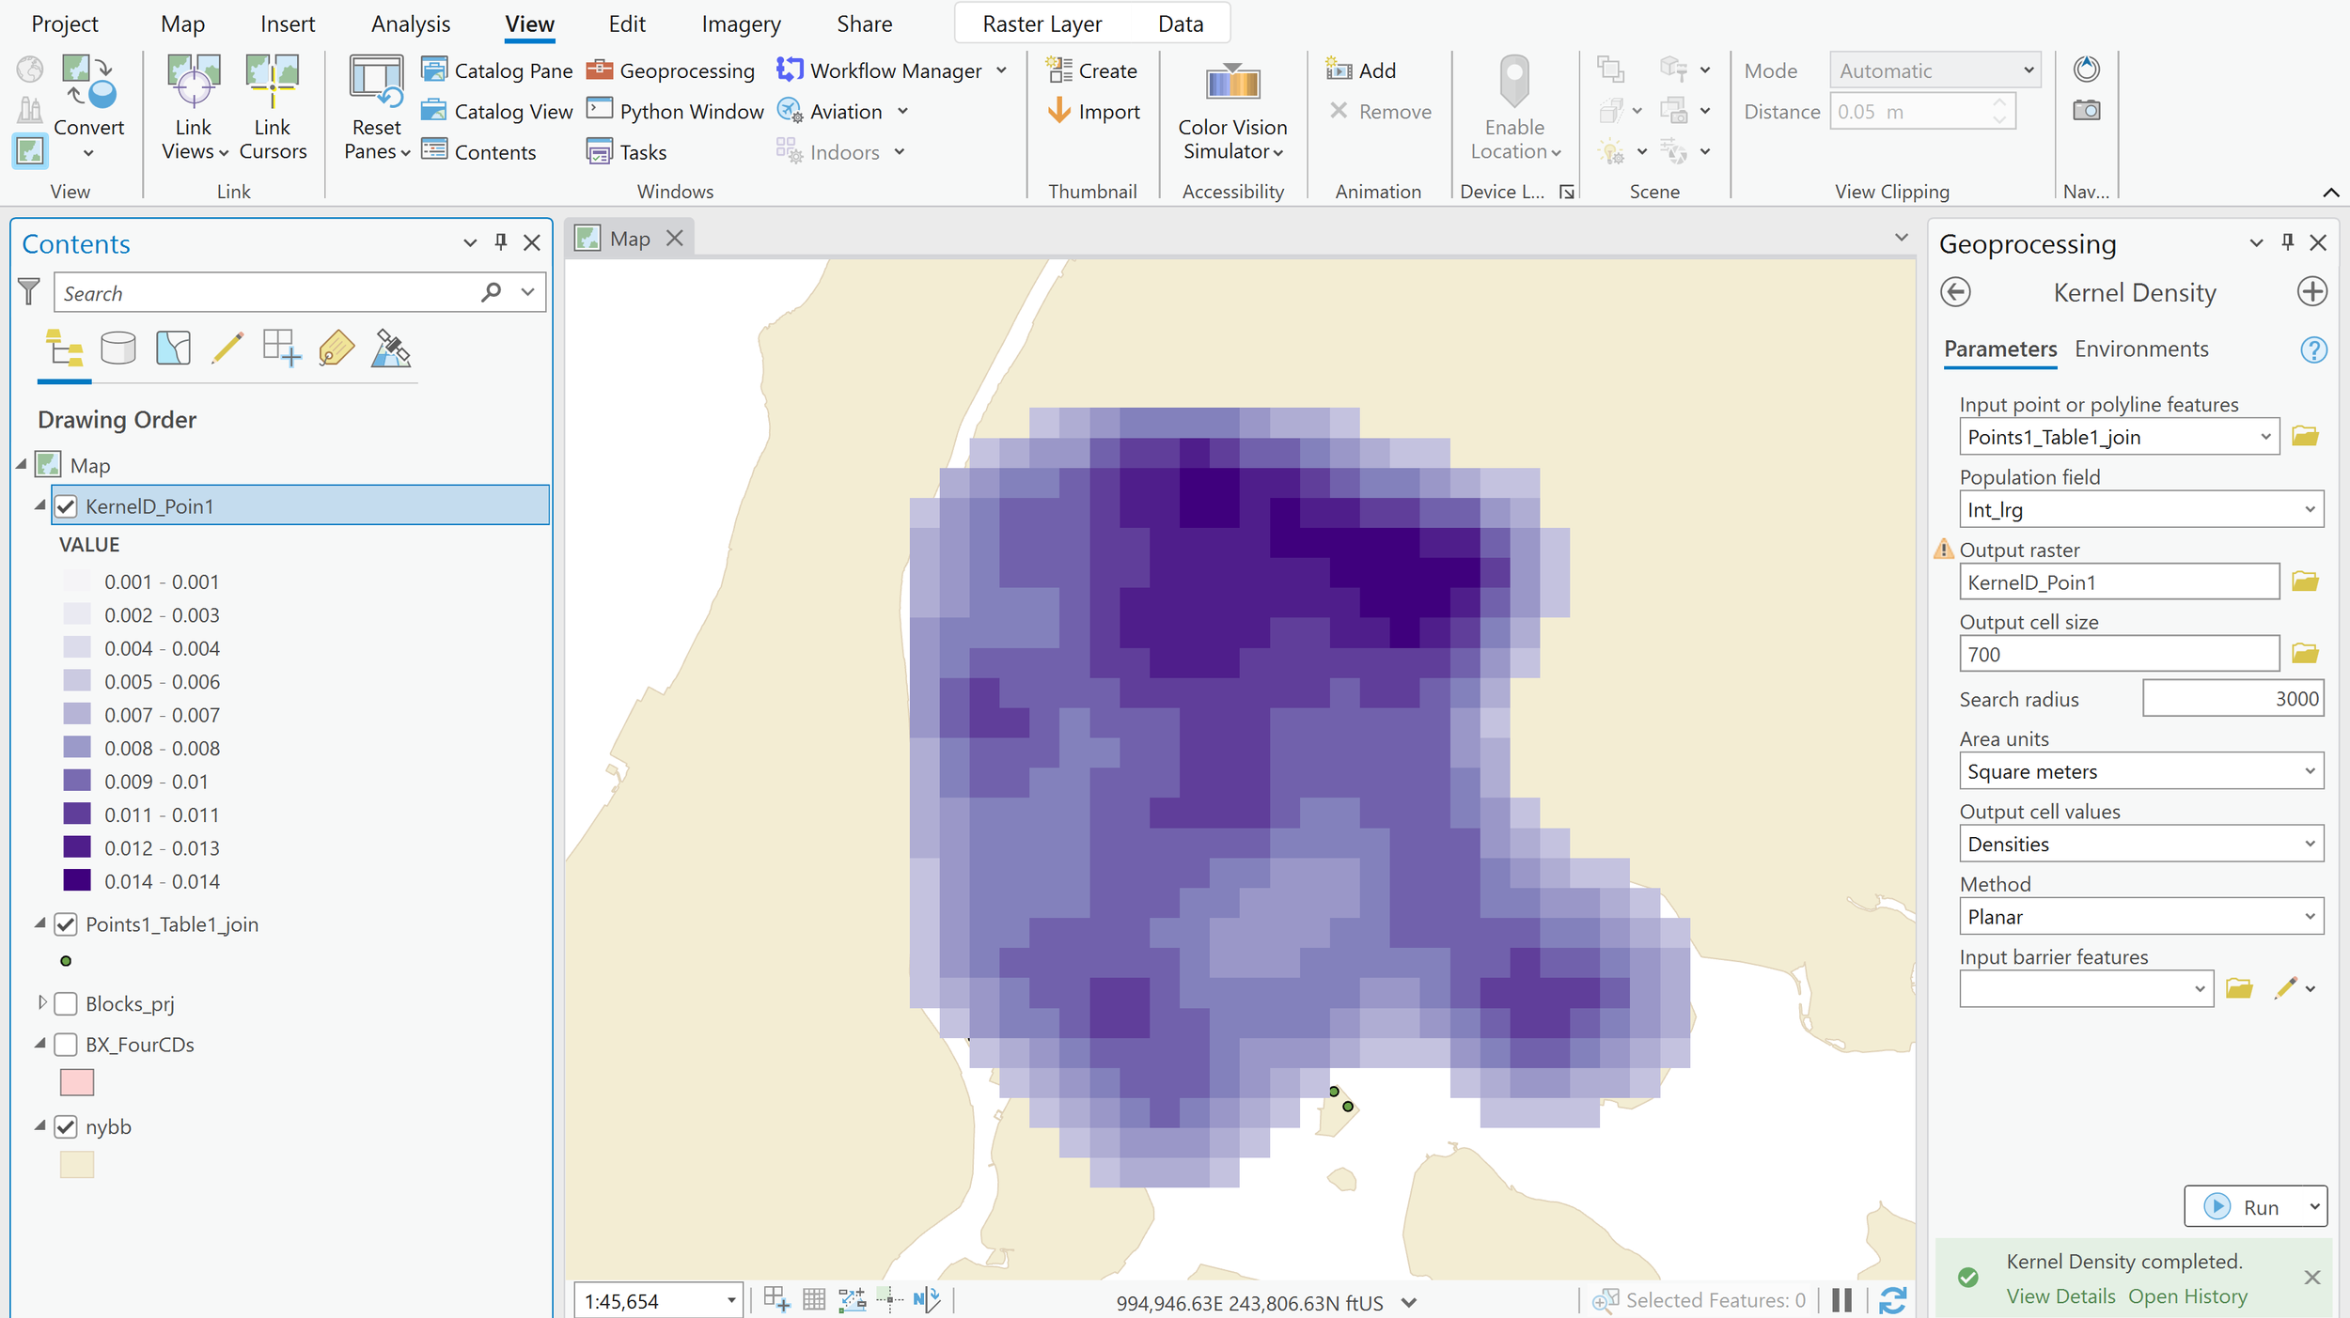Viewport: 2350px width, 1318px height.
Task: Switch Contents to List By Data Source
Action: 118,348
